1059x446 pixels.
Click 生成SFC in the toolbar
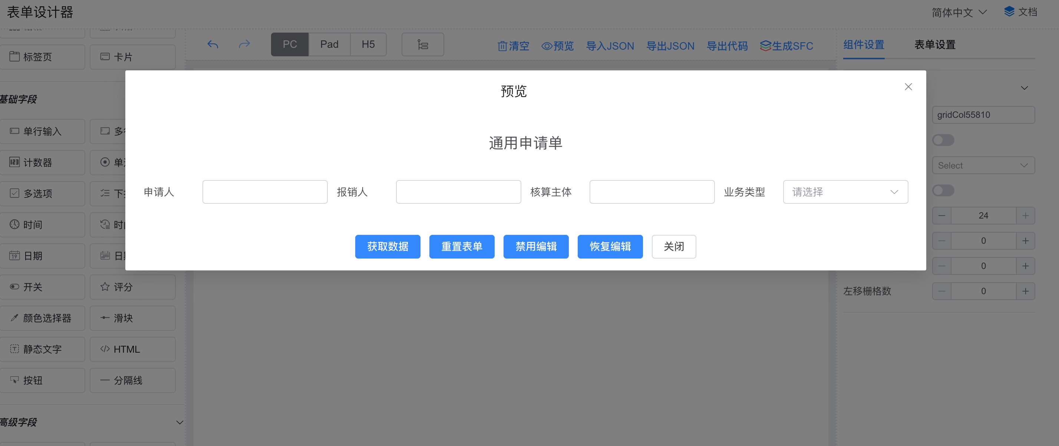point(786,46)
